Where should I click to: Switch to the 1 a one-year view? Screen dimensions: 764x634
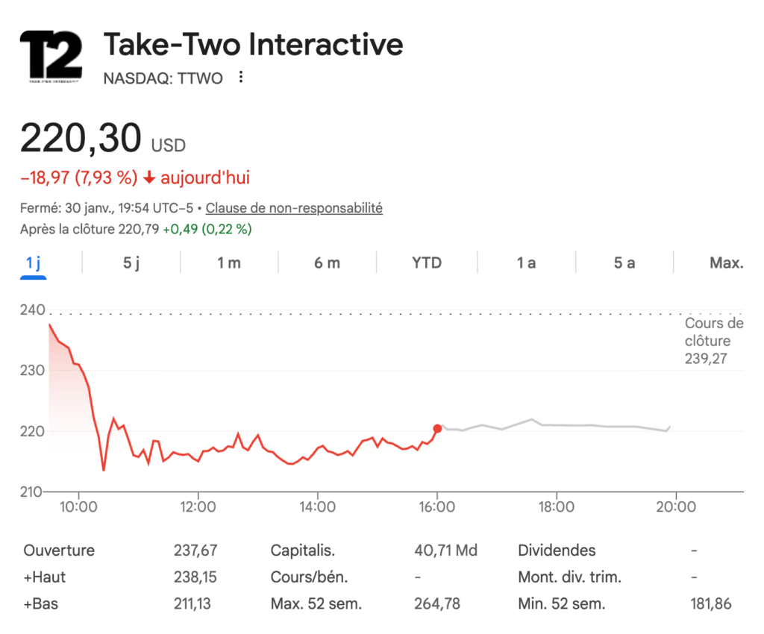pos(525,263)
